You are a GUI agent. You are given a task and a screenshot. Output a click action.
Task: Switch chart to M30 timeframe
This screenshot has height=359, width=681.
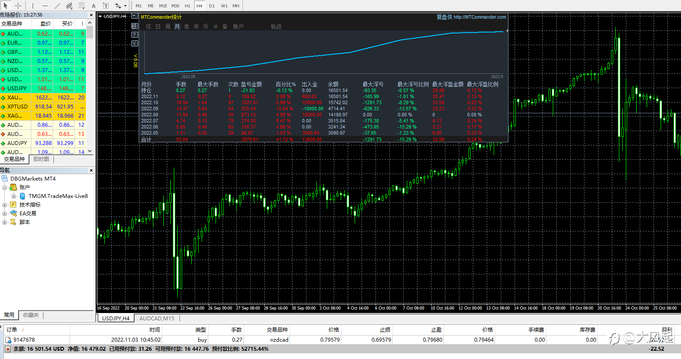click(175, 6)
